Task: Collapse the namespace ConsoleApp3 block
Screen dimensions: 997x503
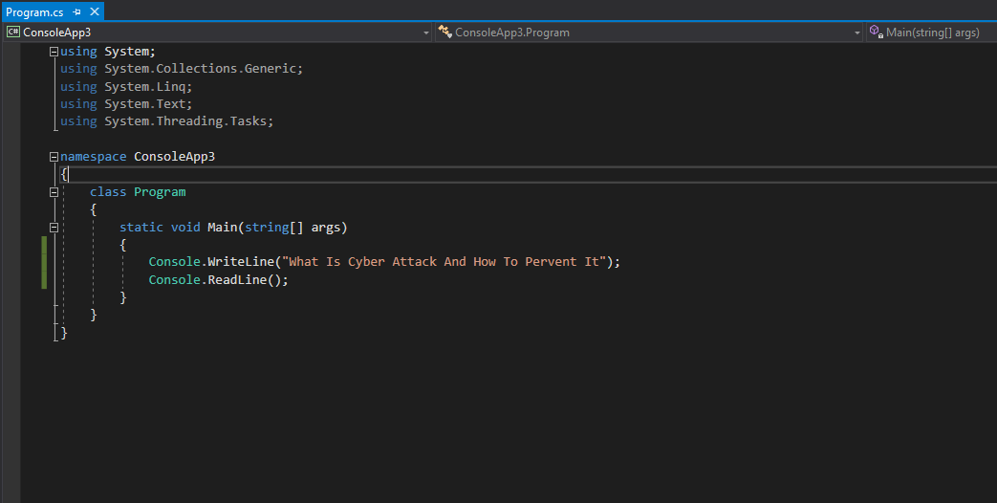Action: click(x=54, y=157)
